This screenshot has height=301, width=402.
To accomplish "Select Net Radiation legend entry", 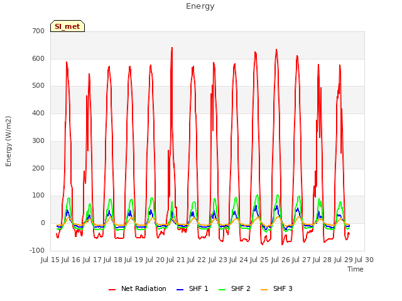I will tap(138, 288).
